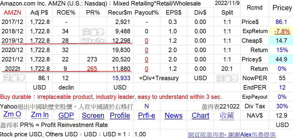Select the ROE% column header
Screen dimensions: 293x138
tap(66, 13)
